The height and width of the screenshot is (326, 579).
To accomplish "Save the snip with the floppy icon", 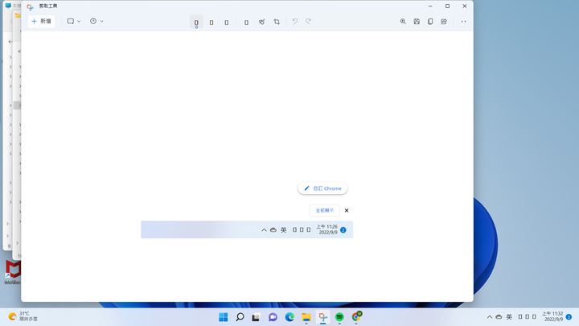I will [x=417, y=22].
